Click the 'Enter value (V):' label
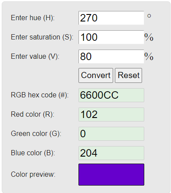 click(35, 57)
